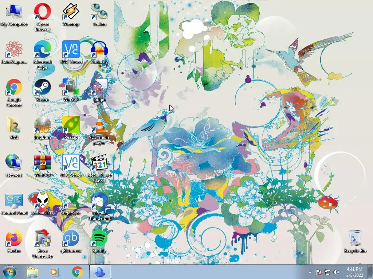Click the Mozilla Thunderbird shortcut

[99, 206]
